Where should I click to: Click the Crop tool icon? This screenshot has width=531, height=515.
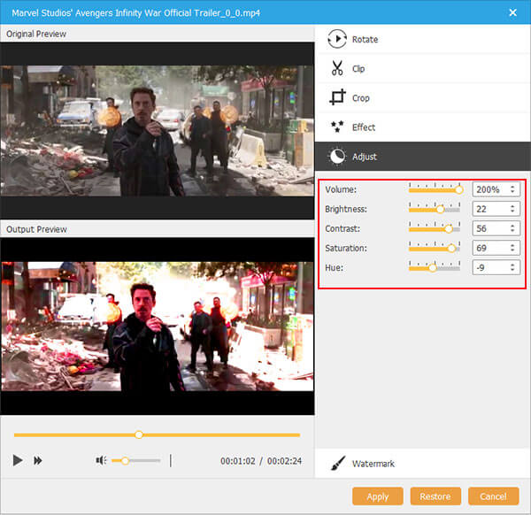pyautogui.click(x=337, y=97)
